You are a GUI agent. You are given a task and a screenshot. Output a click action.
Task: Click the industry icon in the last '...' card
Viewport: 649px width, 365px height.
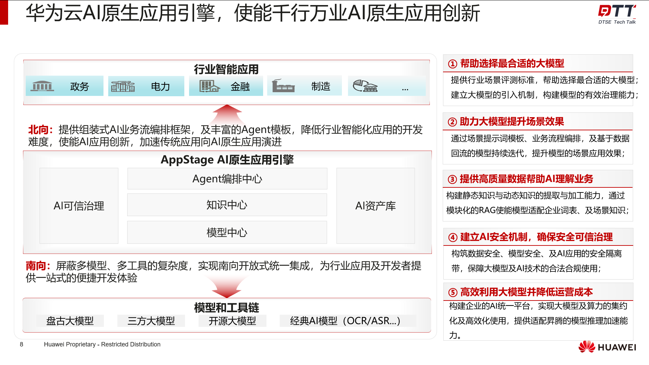(x=365, y=86)
